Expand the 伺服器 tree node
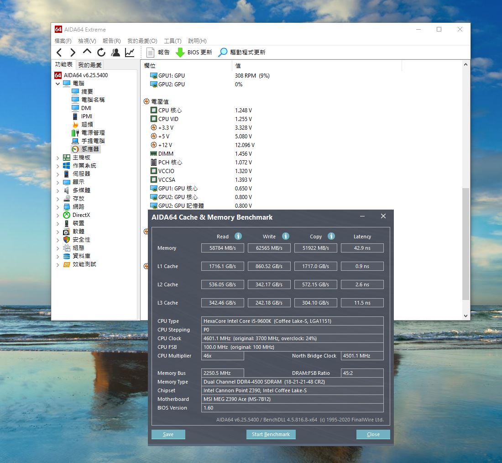 58,174
